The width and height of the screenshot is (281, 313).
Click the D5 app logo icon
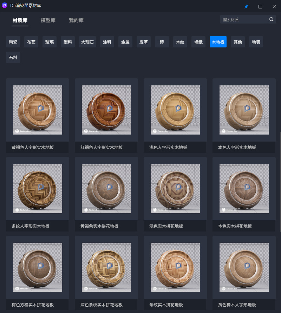5,6
